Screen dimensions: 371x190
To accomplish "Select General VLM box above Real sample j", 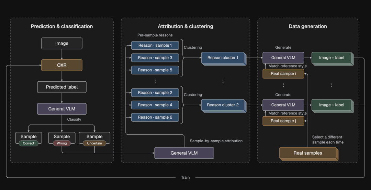I will [x=283, y=105].
